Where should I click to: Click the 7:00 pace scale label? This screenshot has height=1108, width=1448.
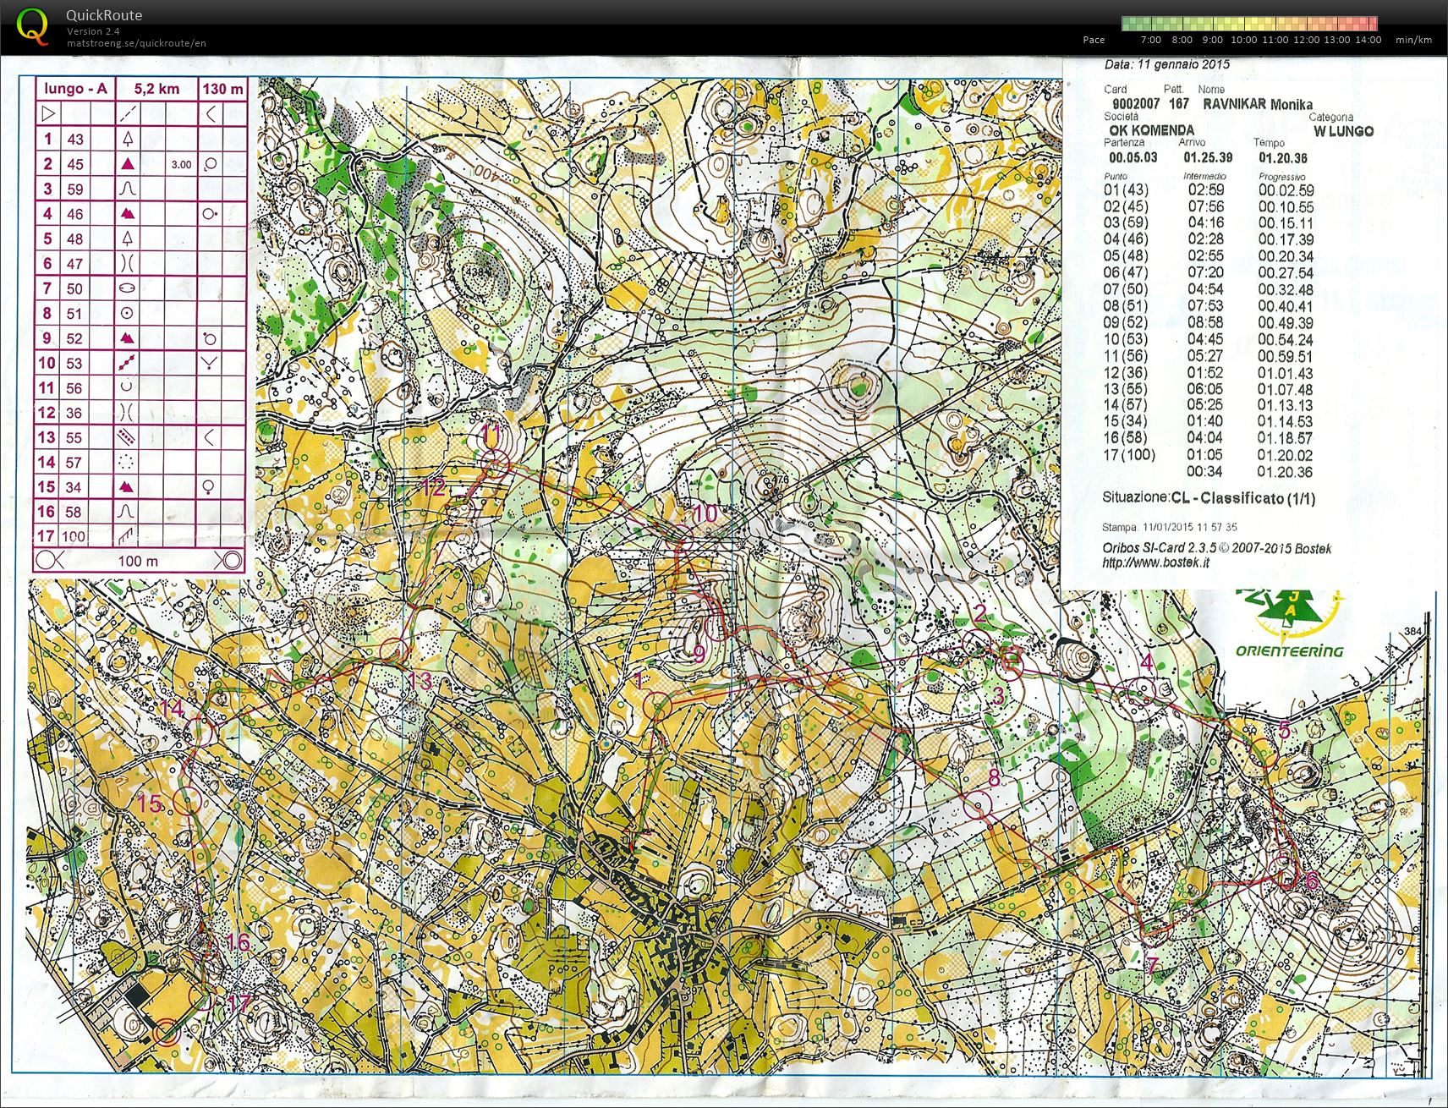pyautogui.click(x=1150, y=40)
